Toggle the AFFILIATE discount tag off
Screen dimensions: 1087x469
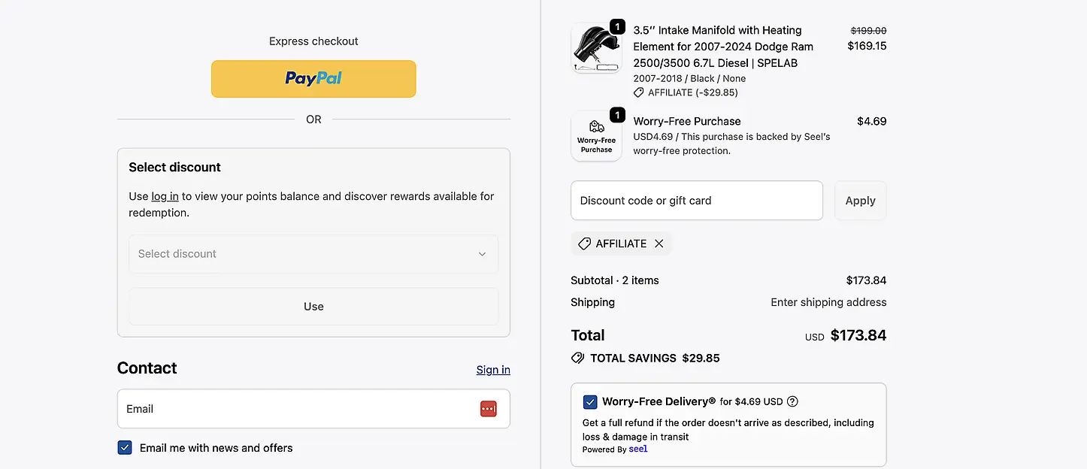pos(621,243)
